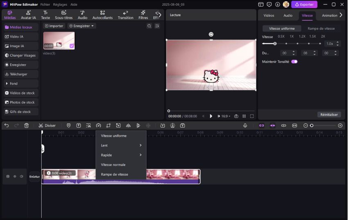Open the Sous-titres tab
The width and height of the screenshot is (348, 220).
(64, 15)
